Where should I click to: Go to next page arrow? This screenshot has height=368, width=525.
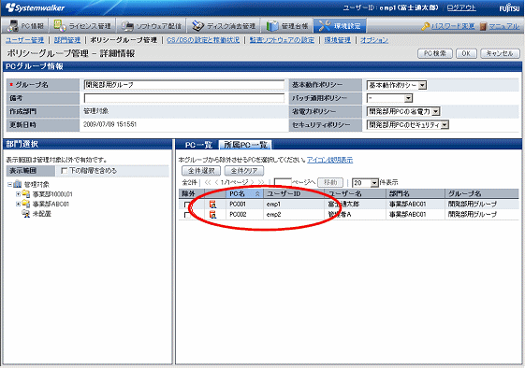point(253,182)
